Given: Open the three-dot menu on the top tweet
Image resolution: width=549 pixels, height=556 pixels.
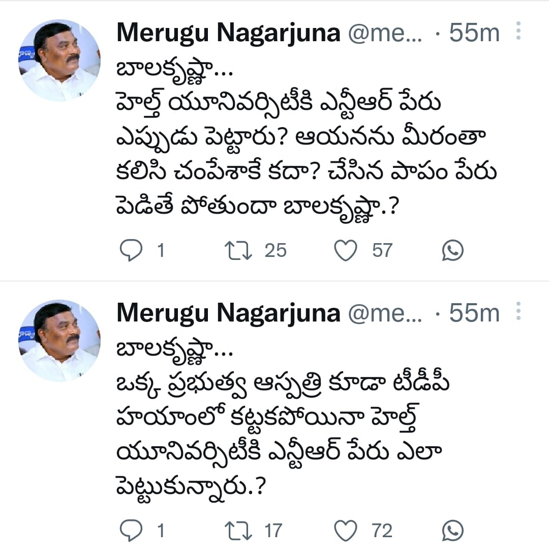Looking at the screenshot, I should (x=518, y=32).
